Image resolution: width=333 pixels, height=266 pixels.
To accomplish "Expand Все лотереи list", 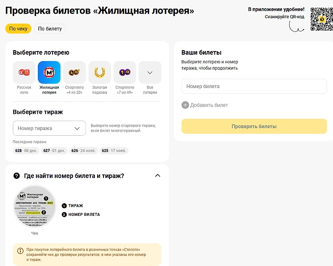I will pyautogui.click(x=150, y=72).
